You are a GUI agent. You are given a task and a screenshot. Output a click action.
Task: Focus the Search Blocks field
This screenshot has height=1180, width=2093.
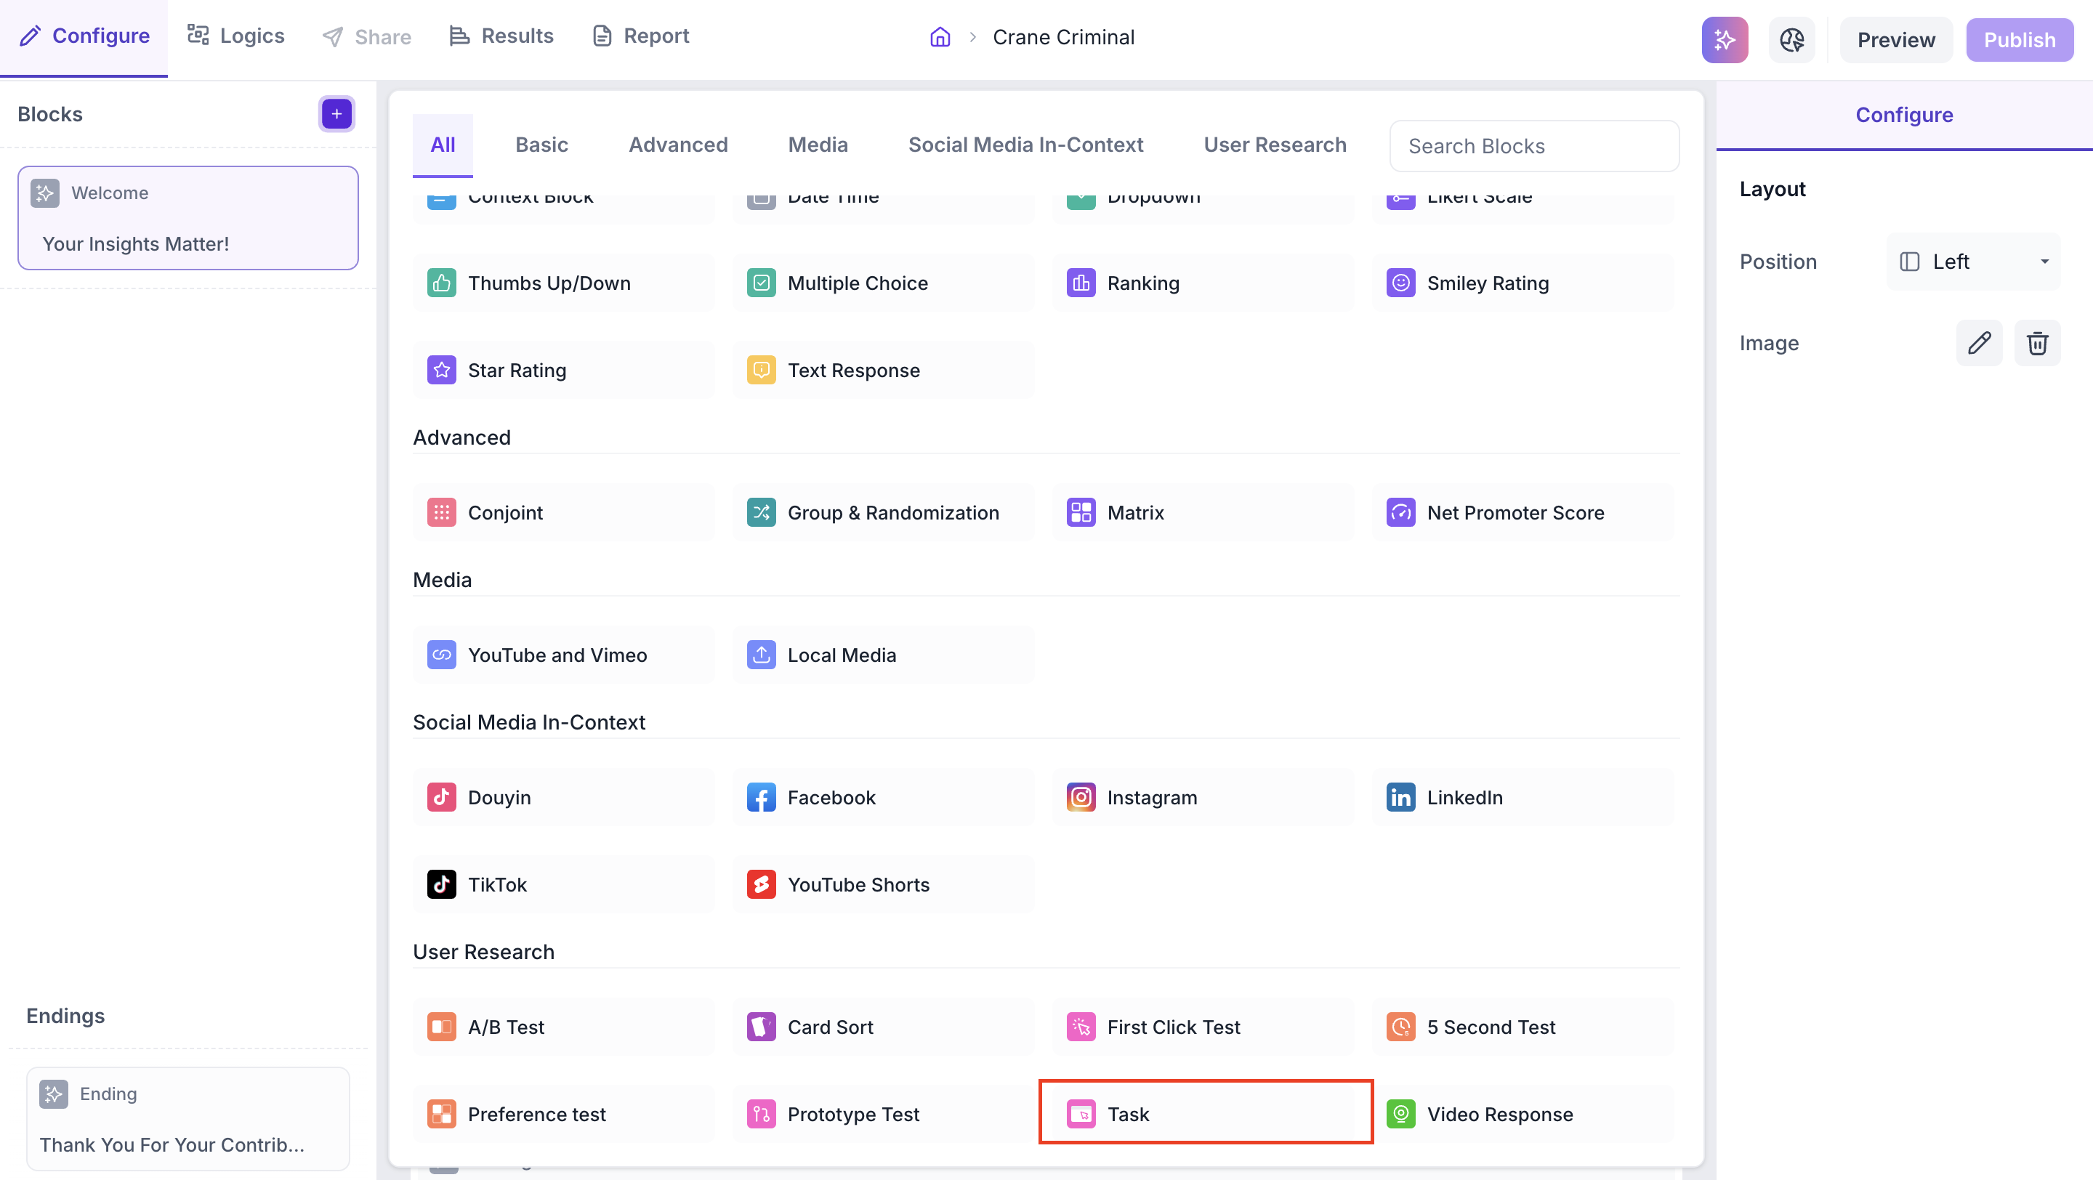point(1534,146)
